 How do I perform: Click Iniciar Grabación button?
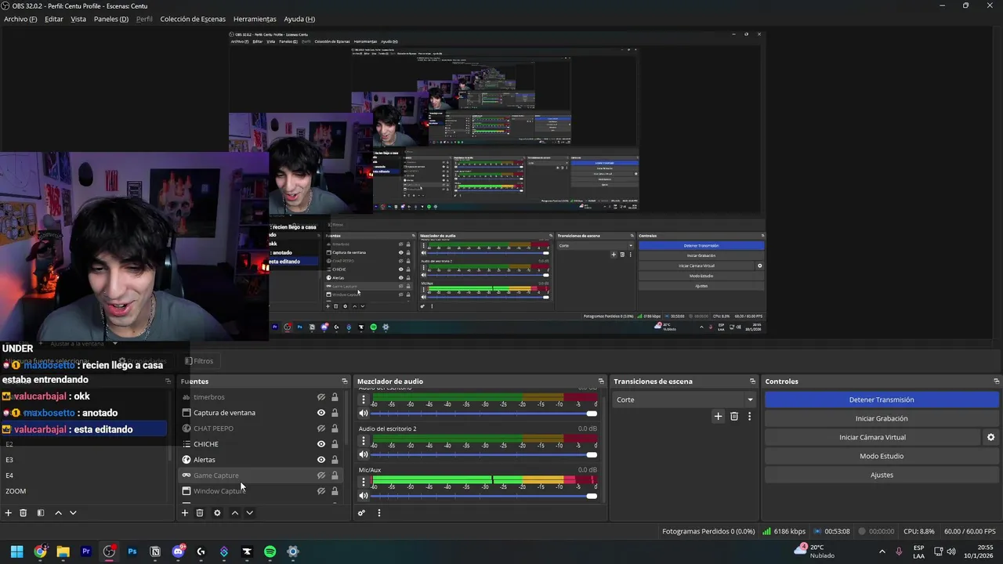[x=882, y=418]
